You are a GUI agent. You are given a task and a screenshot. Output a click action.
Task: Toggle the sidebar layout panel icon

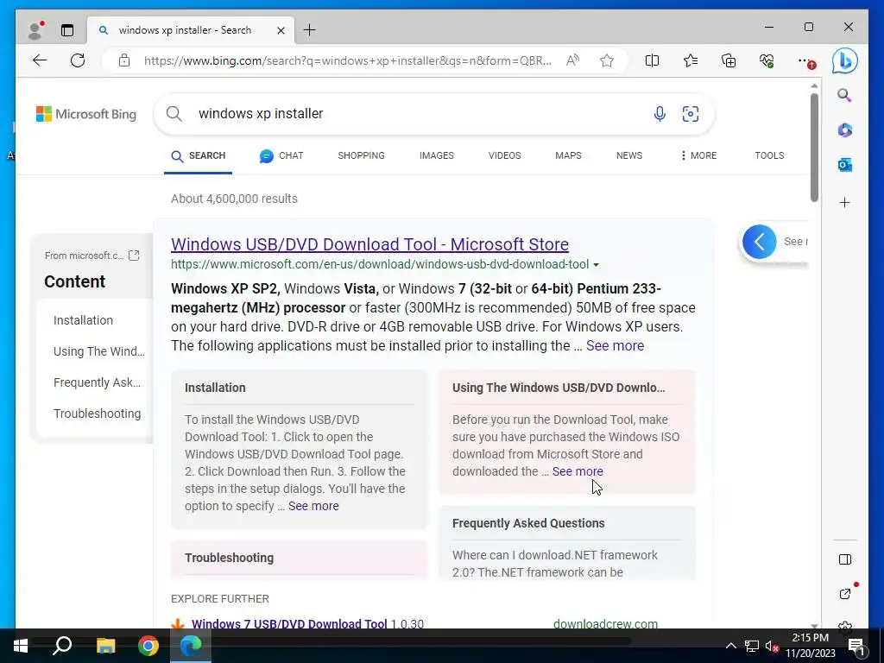pyautogui.click(x=844, y=559)
